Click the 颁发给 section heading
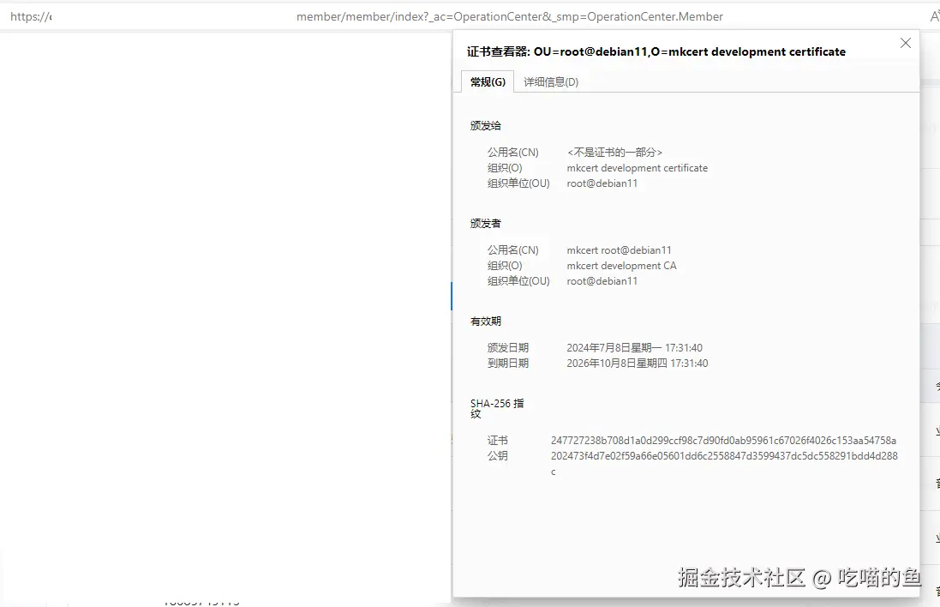 (485, 125)
